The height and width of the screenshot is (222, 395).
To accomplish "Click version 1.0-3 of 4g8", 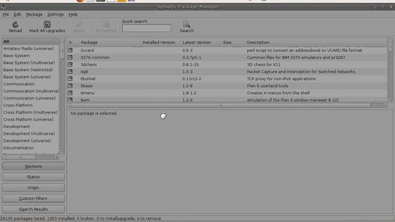I will coord(188,72).
